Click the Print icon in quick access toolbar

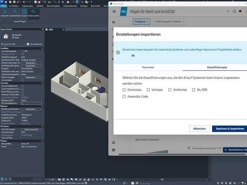pyautogui.click(x=35, y=2)
